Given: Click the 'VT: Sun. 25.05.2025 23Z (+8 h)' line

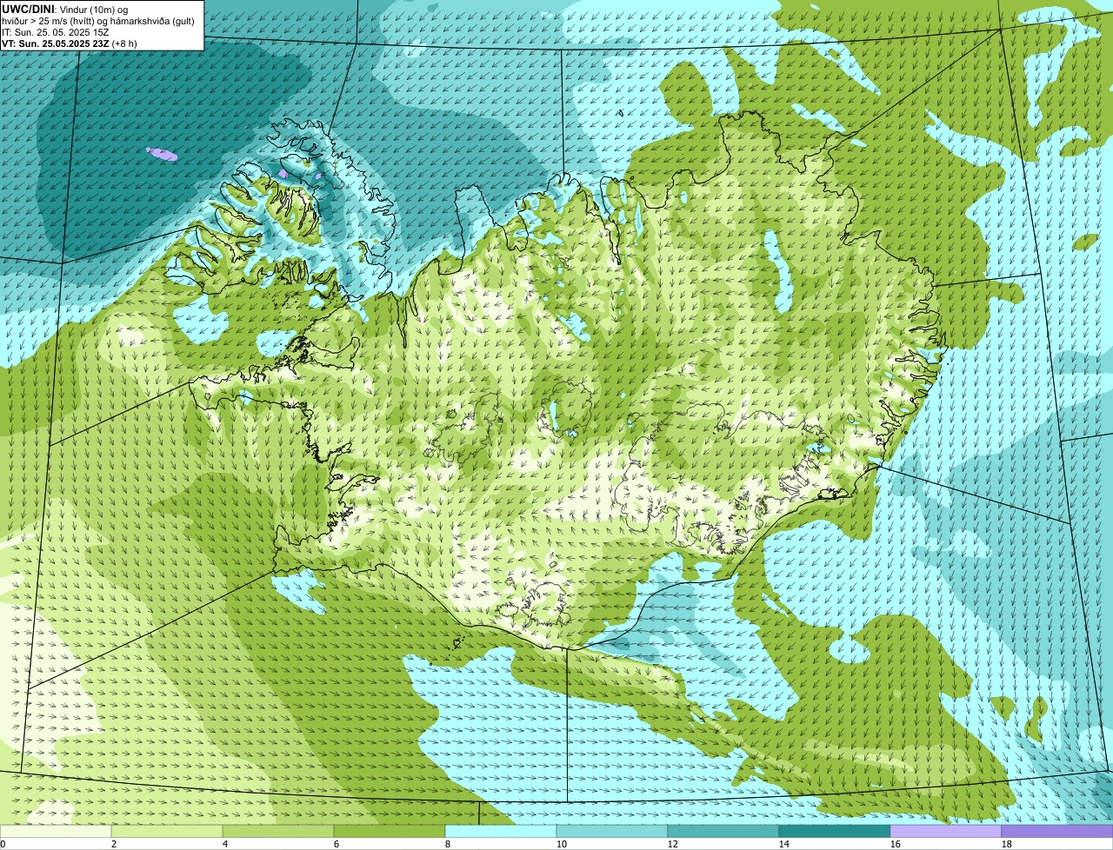Looking at the screenshot, I should [x=70, y=43].
